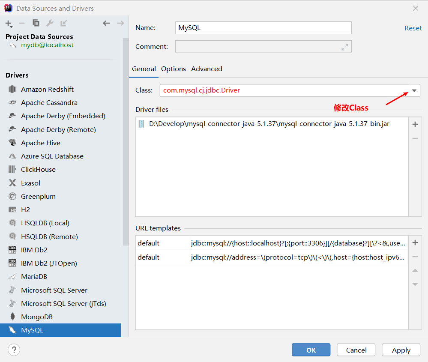The height and width of the screenshot is (362, 428).
Task: Remove selected driver file with minus icon
Action: click(415, 138)
